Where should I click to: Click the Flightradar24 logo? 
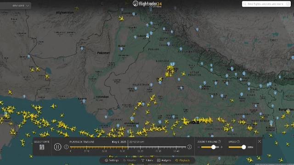[x=147, y=4]
